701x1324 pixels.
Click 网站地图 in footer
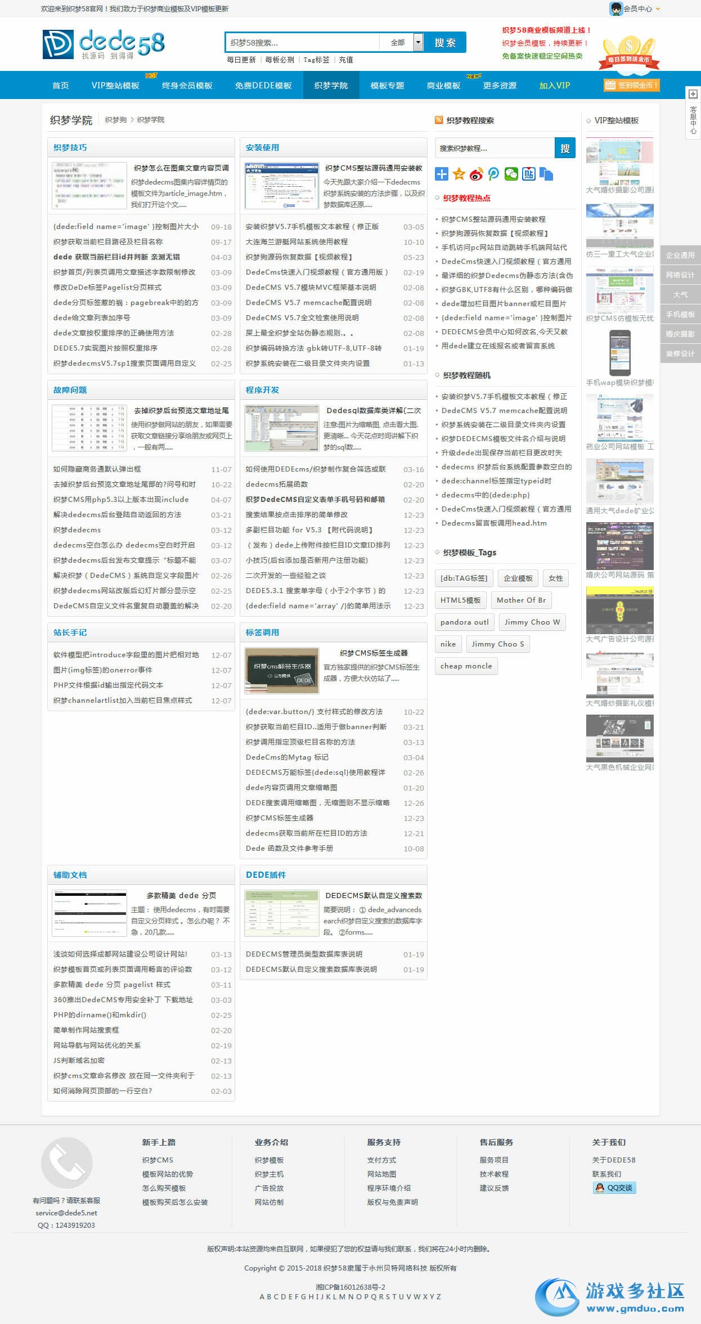click(x=382, y=1174)
